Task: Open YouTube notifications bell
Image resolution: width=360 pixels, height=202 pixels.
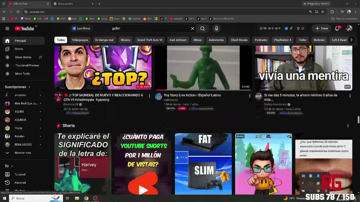Action: (x=337, y=28)
